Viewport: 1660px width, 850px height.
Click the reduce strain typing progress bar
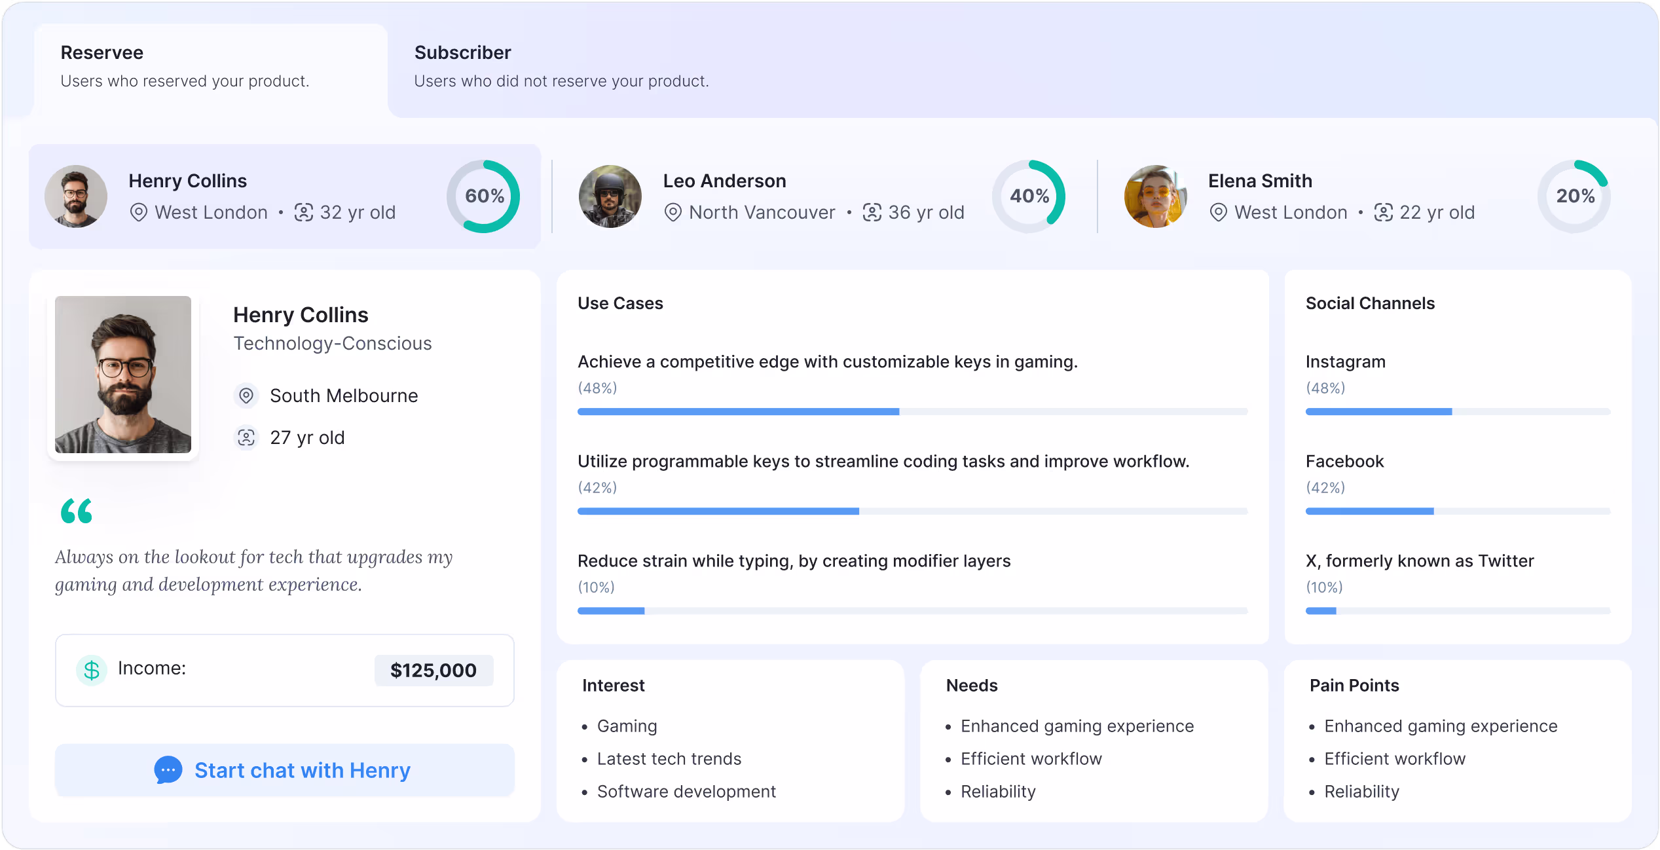tap(913, 610)
